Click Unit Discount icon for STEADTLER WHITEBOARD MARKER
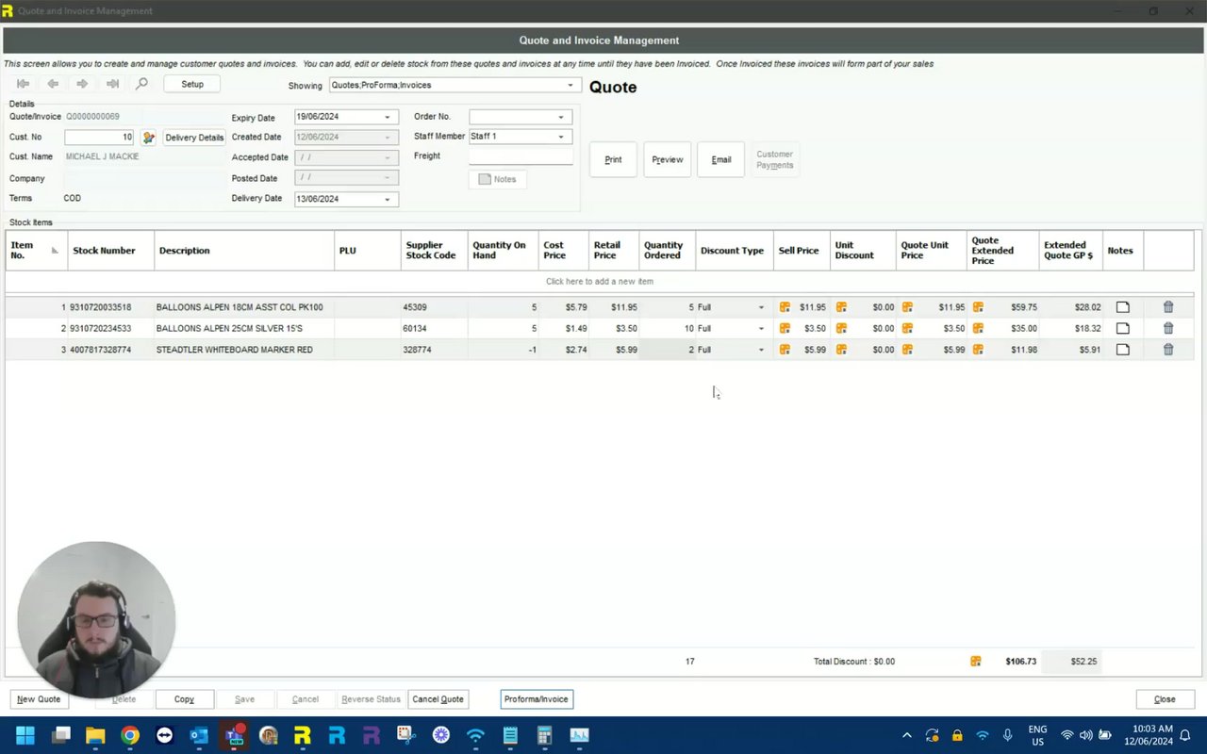The image size is (1207, 754). tap(841, 350)
